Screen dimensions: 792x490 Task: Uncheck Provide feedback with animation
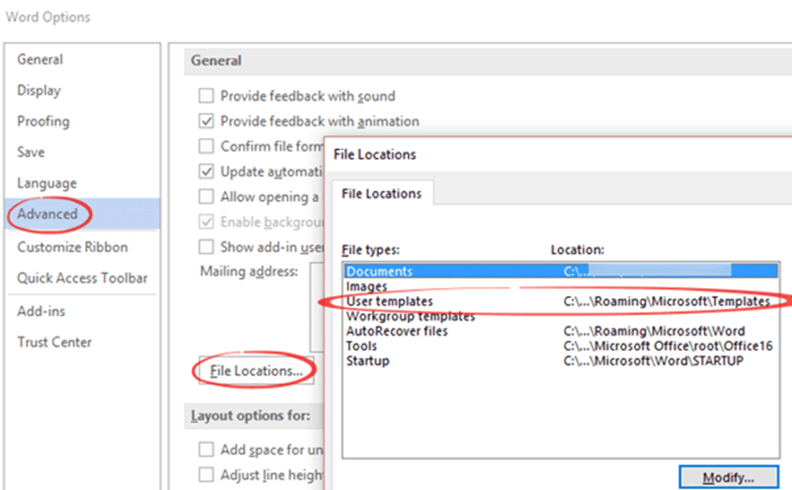tap(206, 121)
